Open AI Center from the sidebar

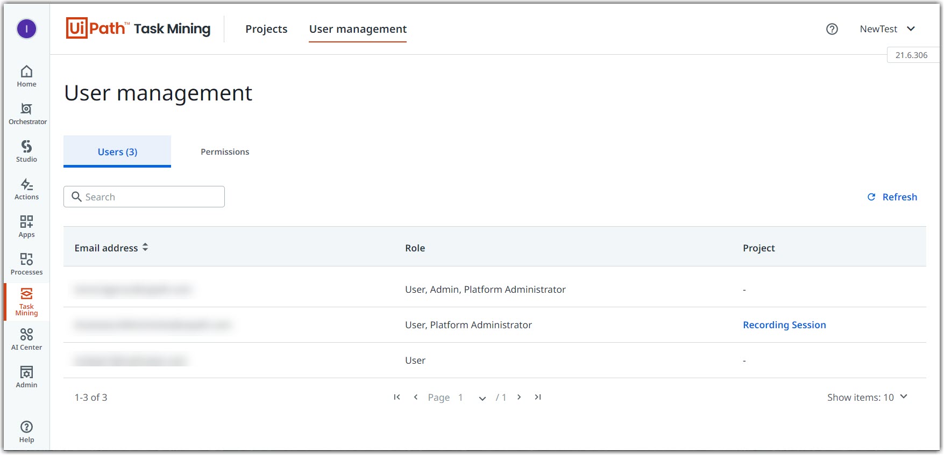click(x=26, y=340)
